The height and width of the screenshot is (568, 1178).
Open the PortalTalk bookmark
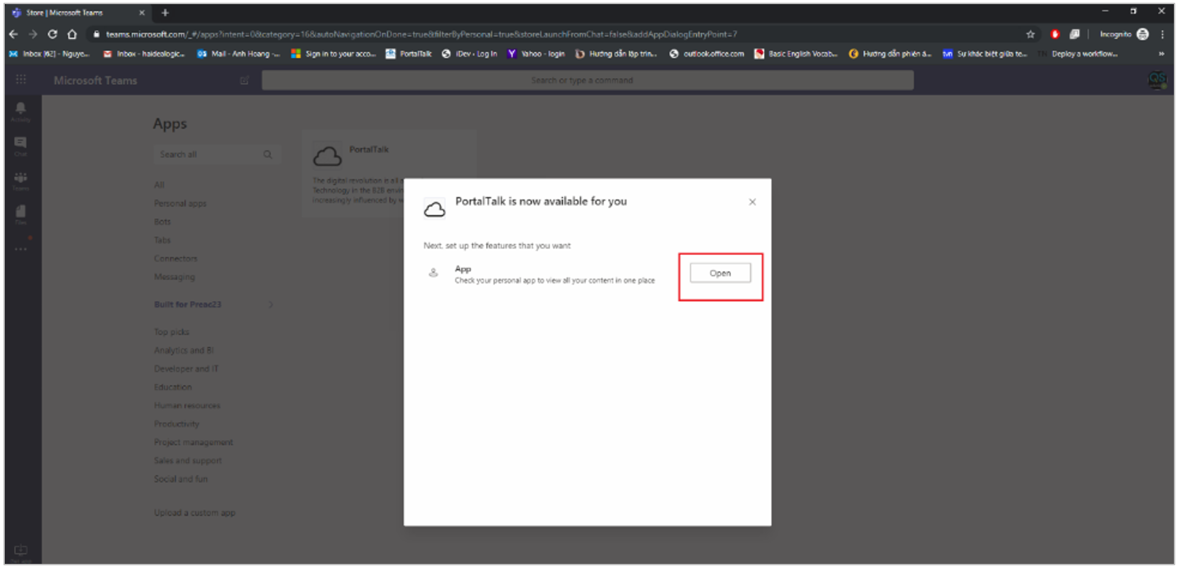coord(409,53)
